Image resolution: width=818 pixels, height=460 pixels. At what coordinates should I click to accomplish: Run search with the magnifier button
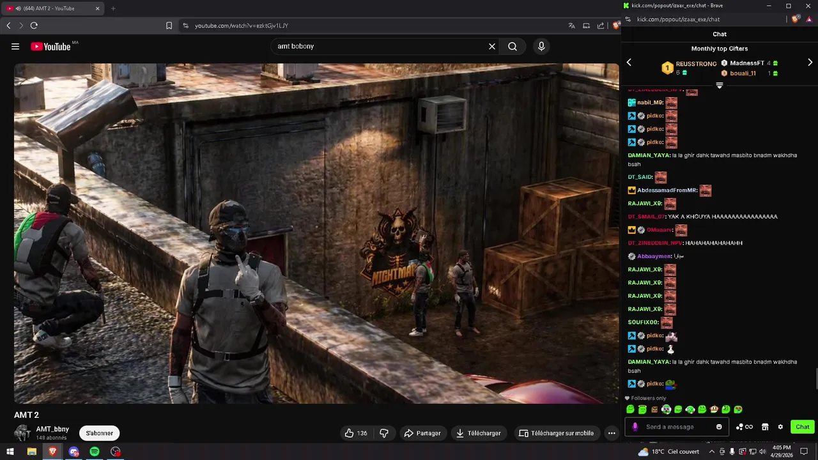pyautogui.click(x=513, y=47)
